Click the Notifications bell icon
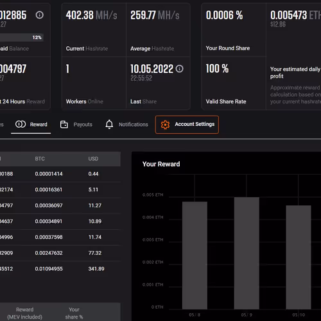 click(109, 124)
